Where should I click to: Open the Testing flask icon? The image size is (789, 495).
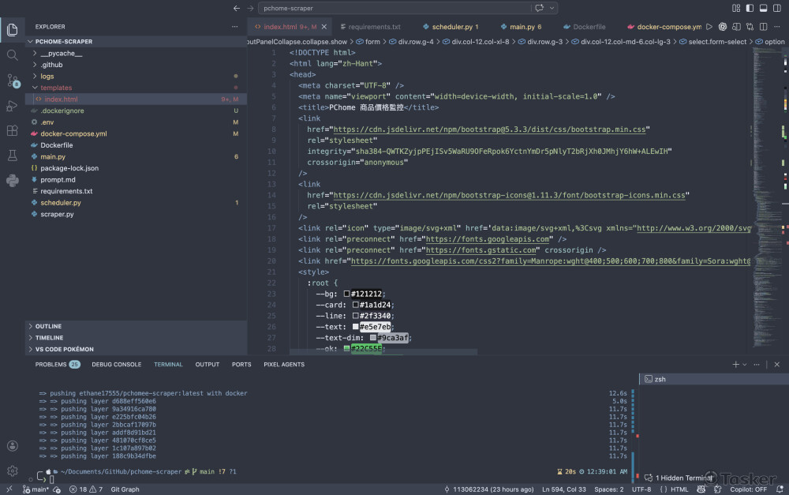(12, 156)
